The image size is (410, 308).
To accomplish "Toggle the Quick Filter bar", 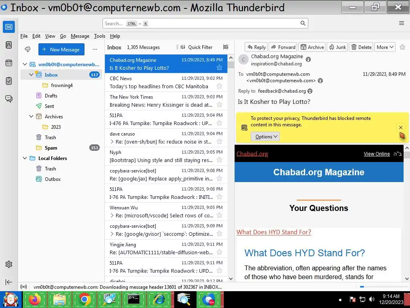I will 196,47.
